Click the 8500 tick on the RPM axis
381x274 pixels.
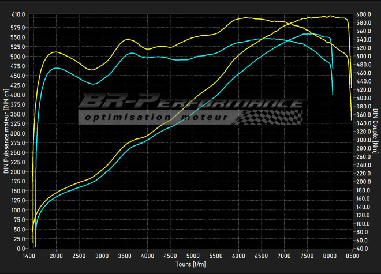click(x=352, y=255)
